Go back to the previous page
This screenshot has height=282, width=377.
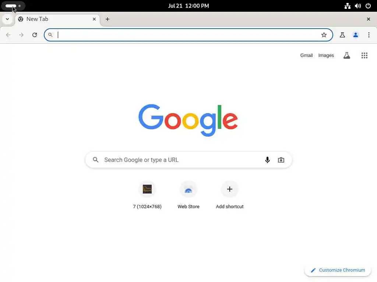tap(8, 35)
